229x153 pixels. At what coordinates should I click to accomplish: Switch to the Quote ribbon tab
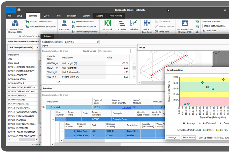pyautogui.click(x=46, y=16)
